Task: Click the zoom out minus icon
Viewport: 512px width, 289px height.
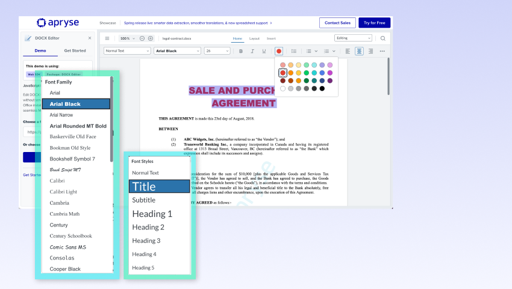Action: click(142, 38)
